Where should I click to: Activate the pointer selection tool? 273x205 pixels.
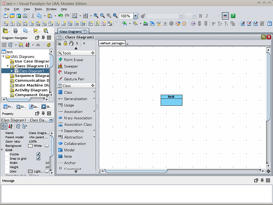(x=59, y=43)
